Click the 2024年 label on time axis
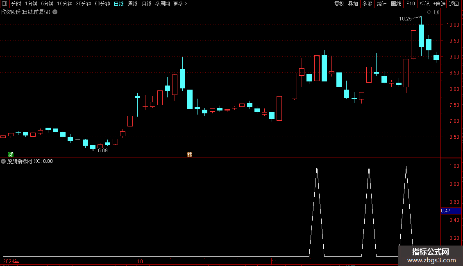The image size is (463, 266). (11, 261)
